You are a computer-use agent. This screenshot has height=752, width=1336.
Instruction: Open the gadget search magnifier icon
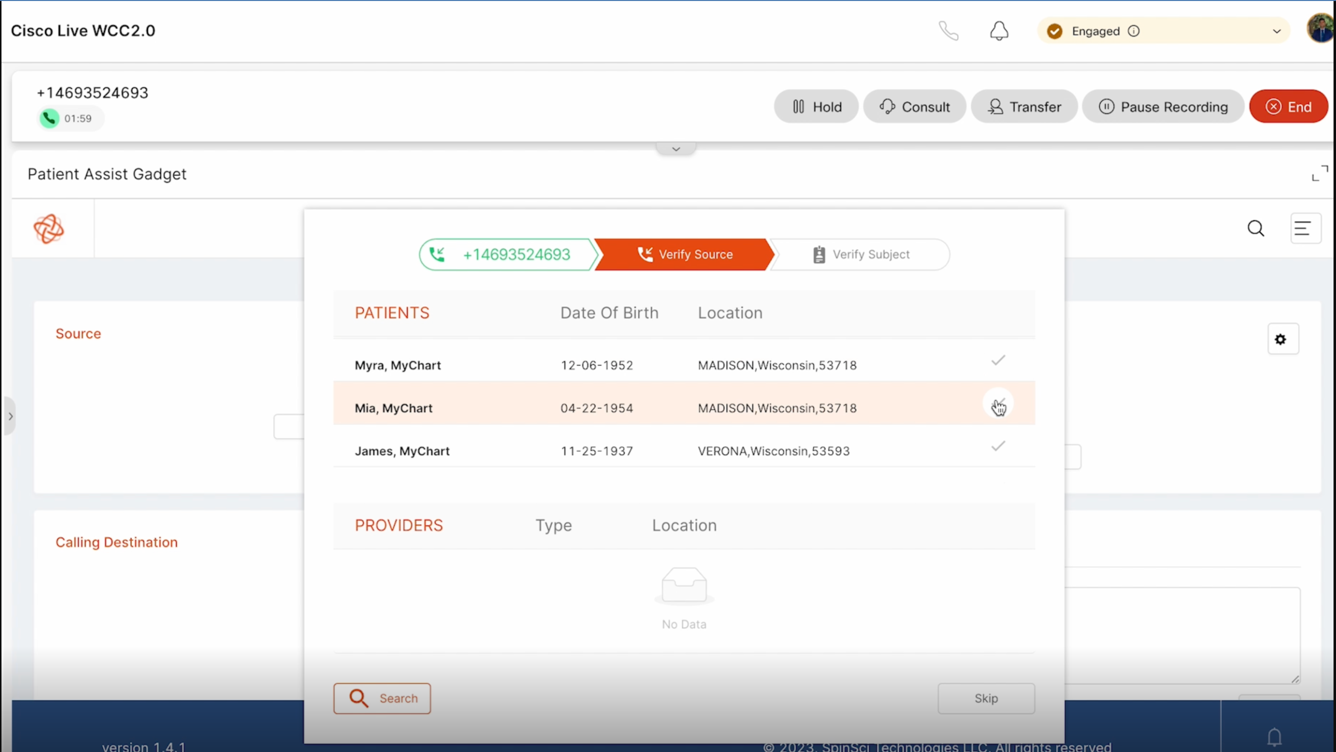(1255, 228)
